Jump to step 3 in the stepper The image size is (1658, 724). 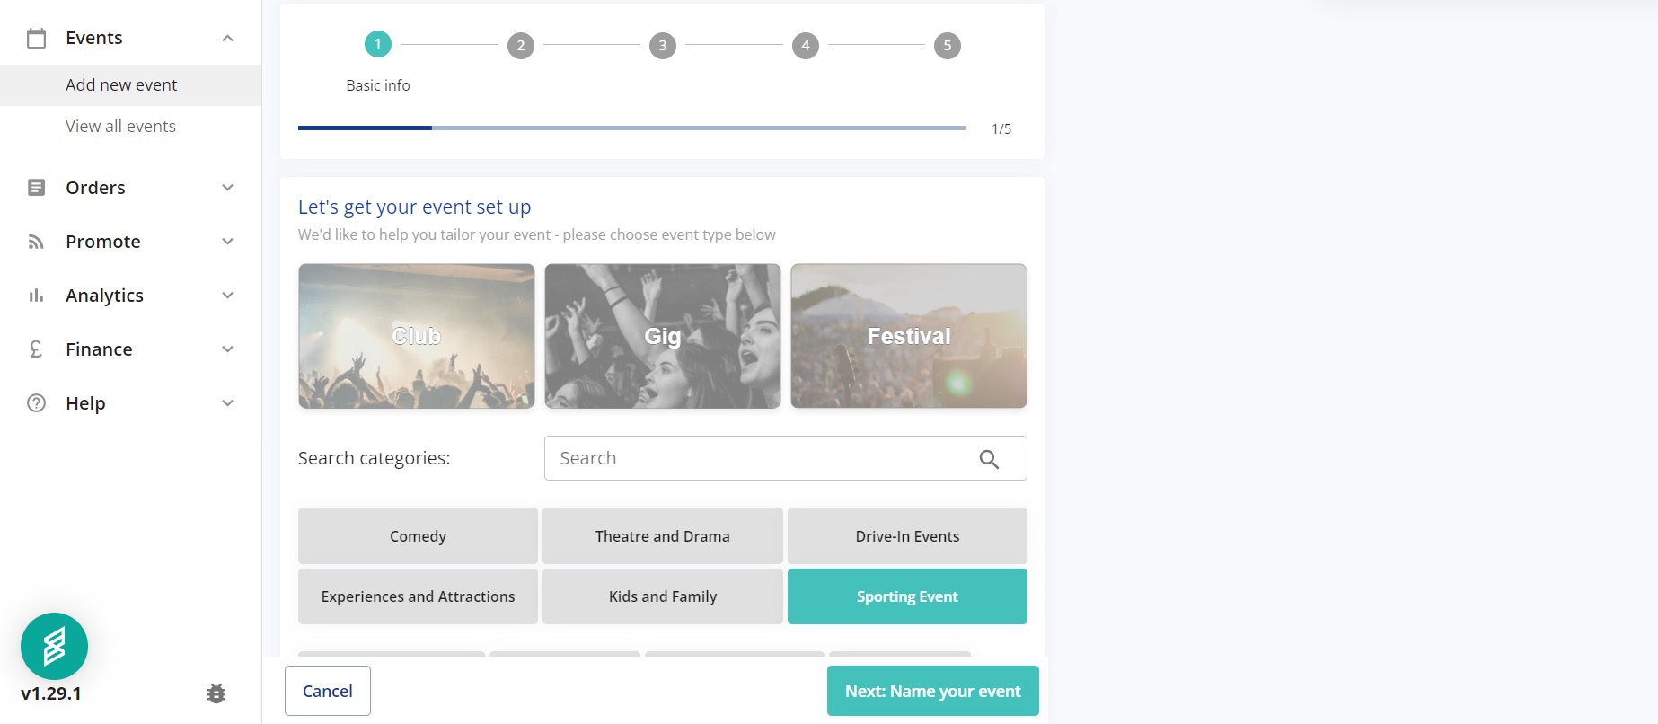coord(663,46)
